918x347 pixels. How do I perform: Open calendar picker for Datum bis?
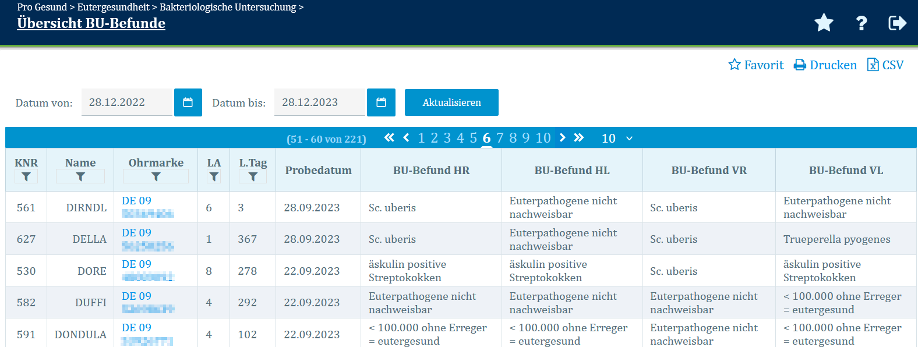381,102
